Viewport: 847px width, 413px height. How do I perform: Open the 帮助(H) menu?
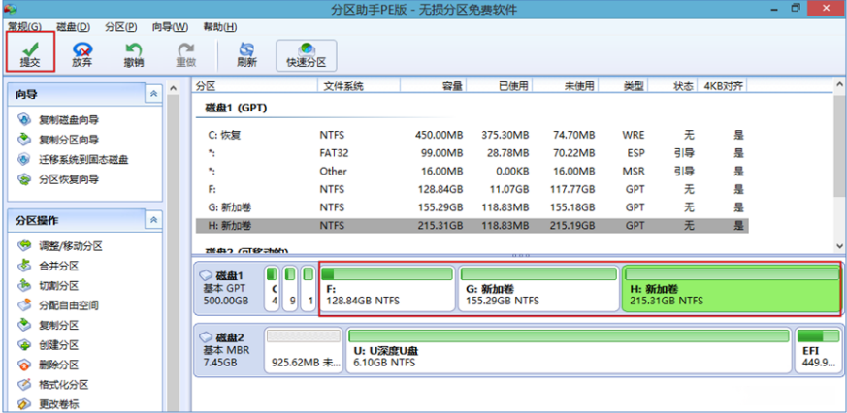[x=220, y=26]
